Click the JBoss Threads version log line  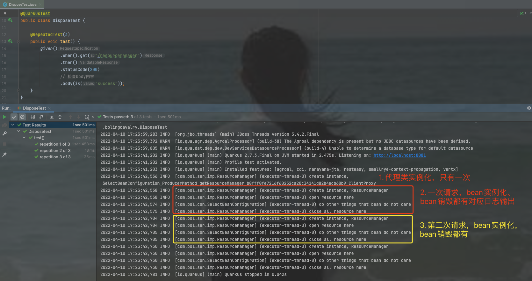point(210,134)
